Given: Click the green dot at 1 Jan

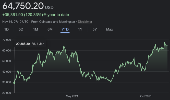Looking at the screenshot, I should pos(14,83).
